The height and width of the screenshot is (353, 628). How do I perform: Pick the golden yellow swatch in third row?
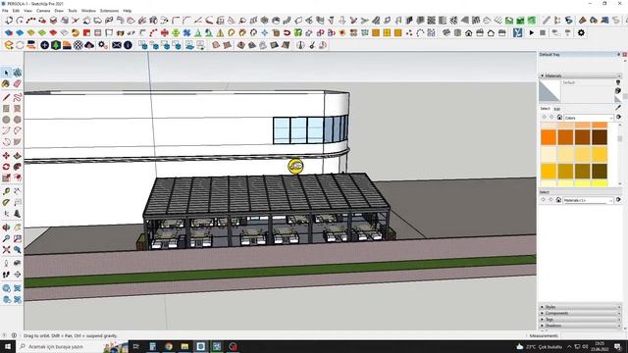[549, 172]
